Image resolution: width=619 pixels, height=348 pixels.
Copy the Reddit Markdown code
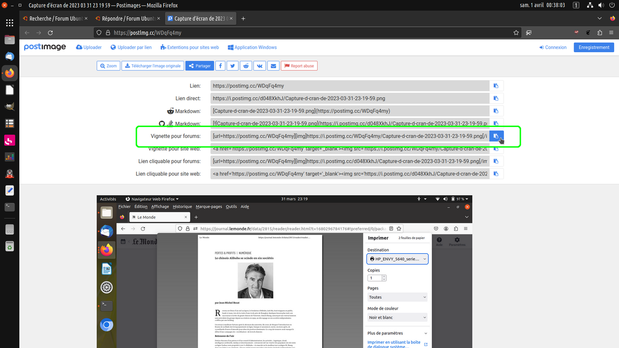496,111
